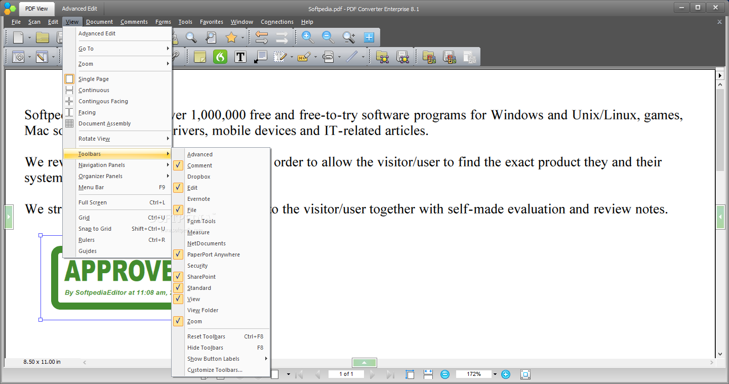Viewport: 729px width, 384px height.
Task: Click the page number field "1 of 1"
Action: click(346, 374)
